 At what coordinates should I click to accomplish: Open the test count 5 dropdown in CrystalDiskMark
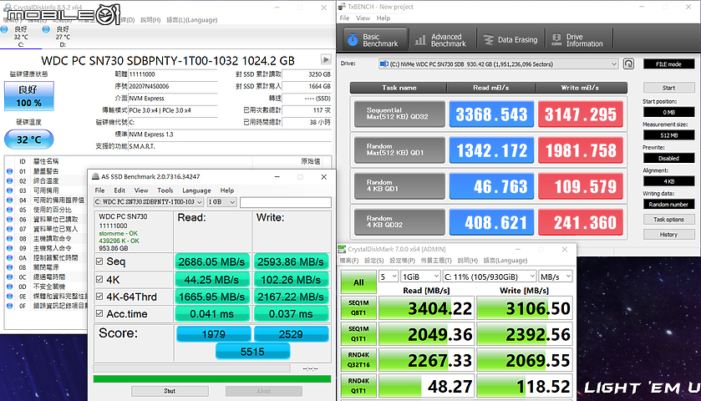tap(388, 277)
